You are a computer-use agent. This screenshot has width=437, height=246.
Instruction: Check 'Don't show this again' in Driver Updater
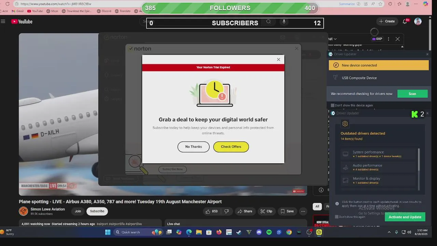coord(337,217)
